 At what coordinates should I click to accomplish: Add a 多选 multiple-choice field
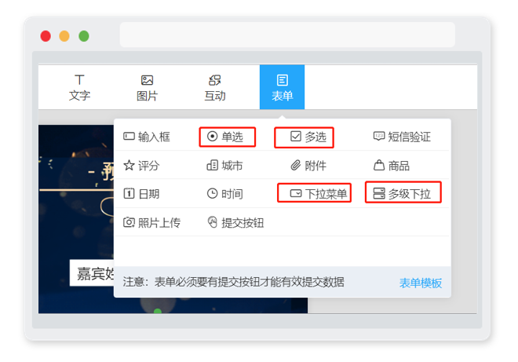(308, 137)
